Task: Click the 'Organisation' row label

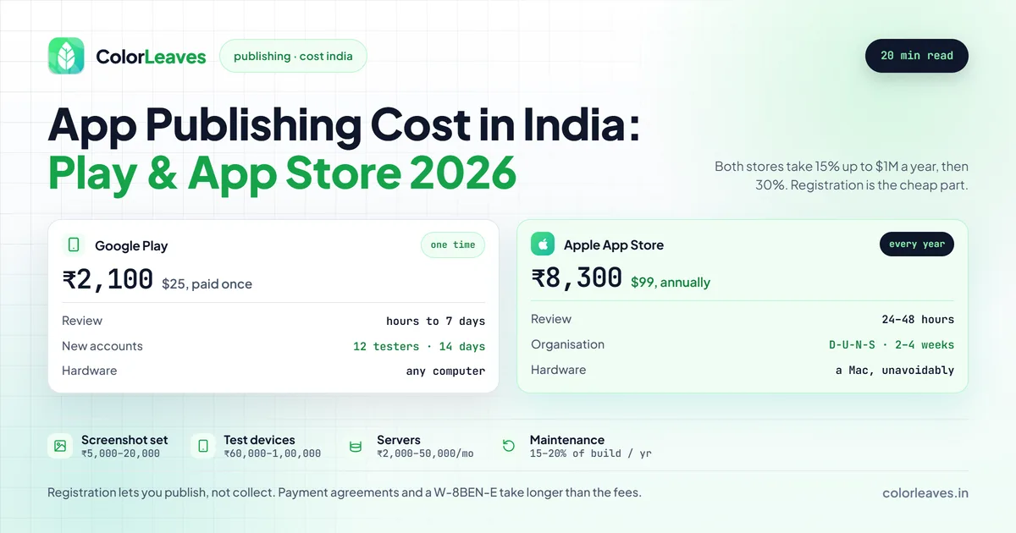Action: pyautogui.click(x=567, y=344)
